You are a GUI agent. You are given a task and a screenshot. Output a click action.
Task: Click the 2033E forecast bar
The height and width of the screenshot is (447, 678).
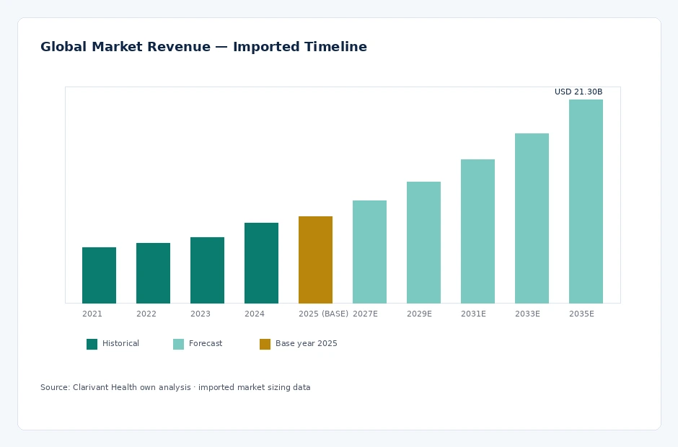click(x=532, y=218)
